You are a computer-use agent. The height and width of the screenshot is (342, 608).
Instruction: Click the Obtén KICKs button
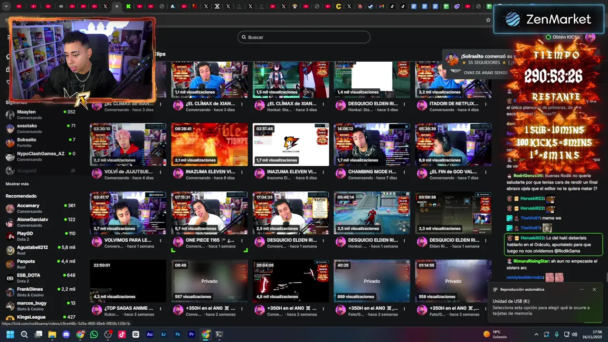point(563,37)
